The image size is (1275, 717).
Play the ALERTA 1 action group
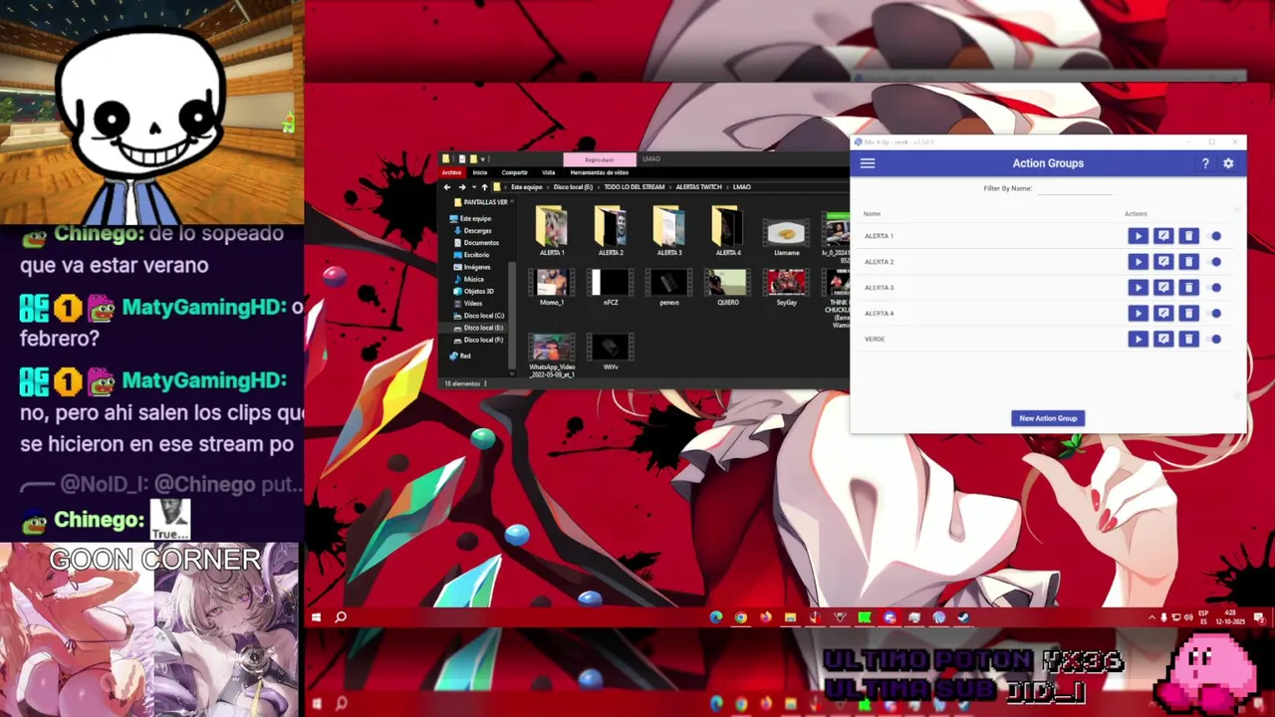(x=1138, y=236)
